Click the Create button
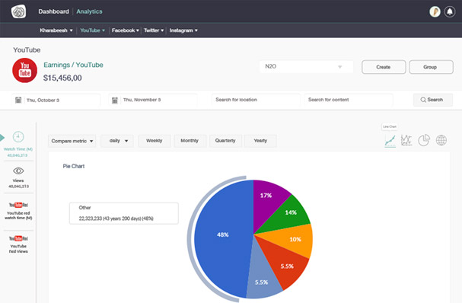 [384, 67]
